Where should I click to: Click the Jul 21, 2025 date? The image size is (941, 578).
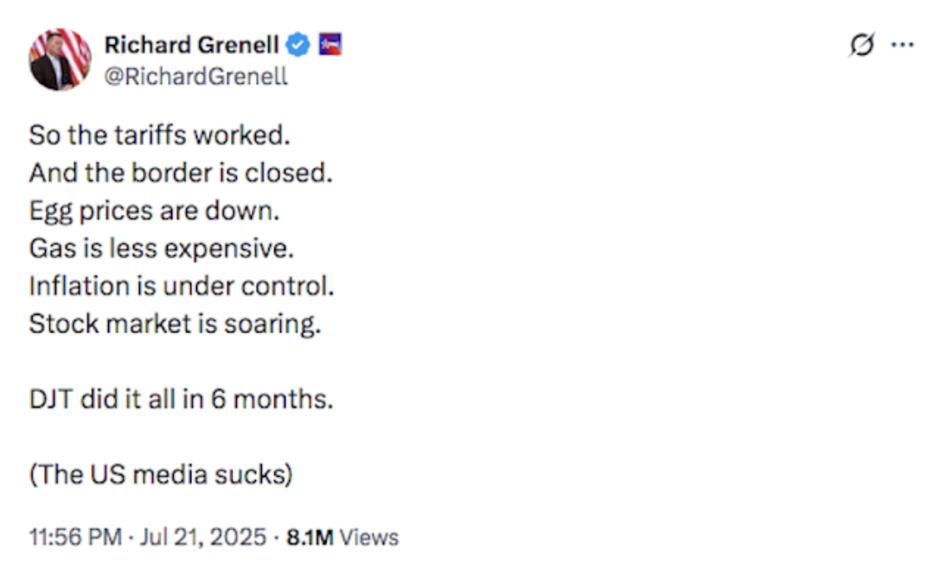[x=203, y=537]
